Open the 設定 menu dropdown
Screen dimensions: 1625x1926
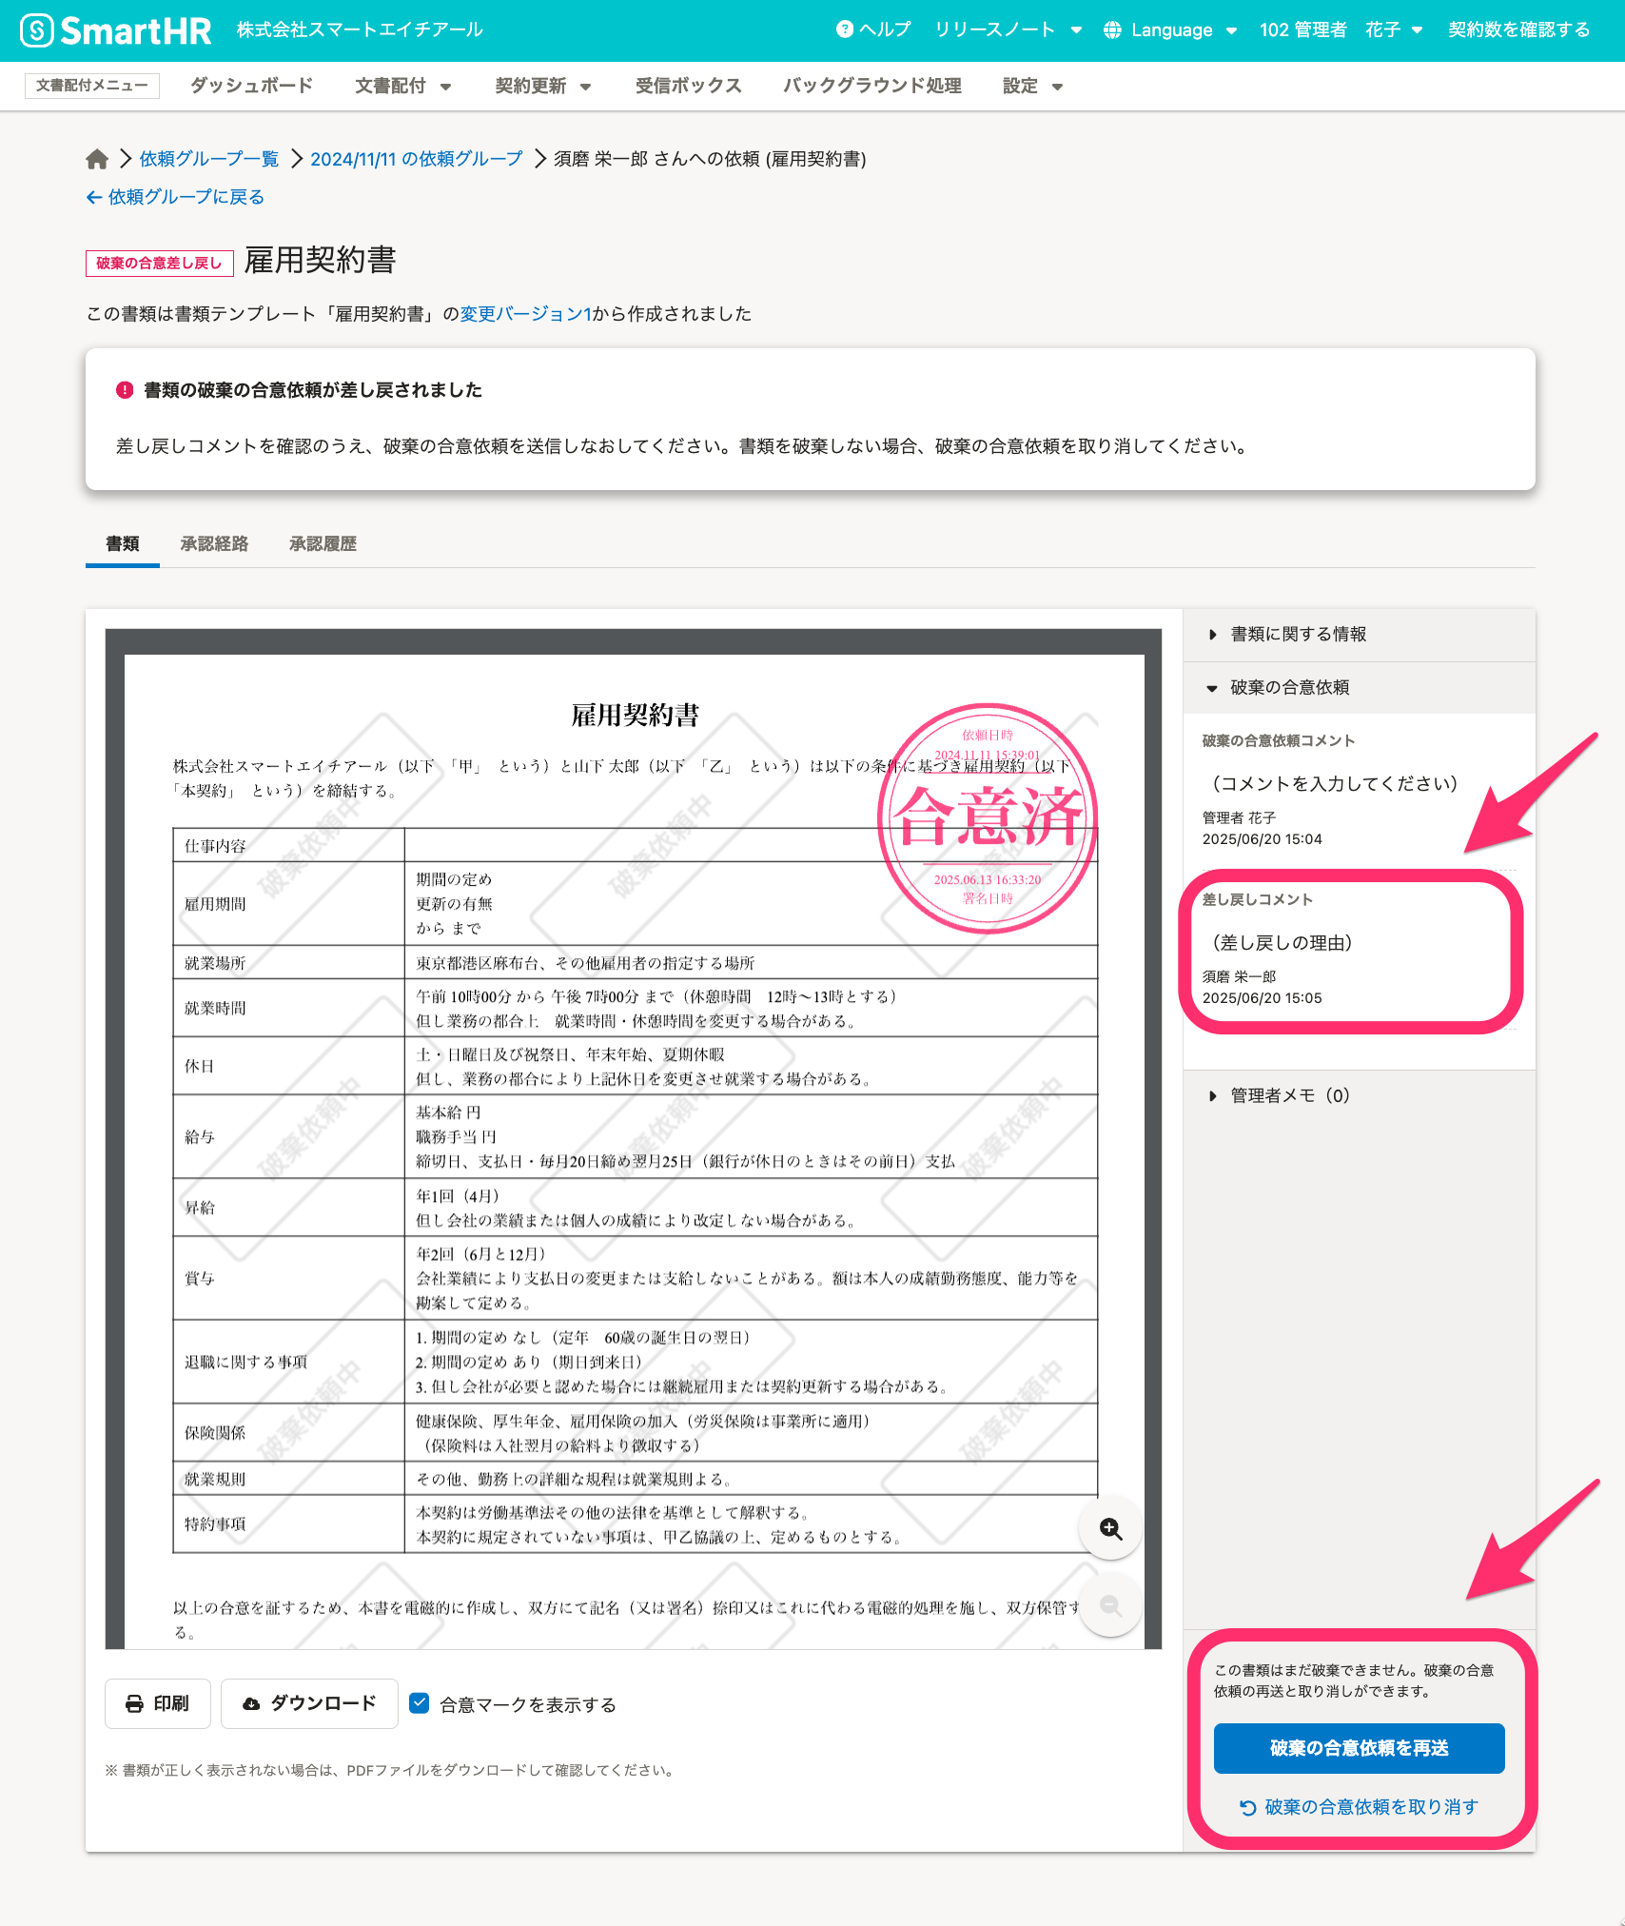tap(1032, 86)
